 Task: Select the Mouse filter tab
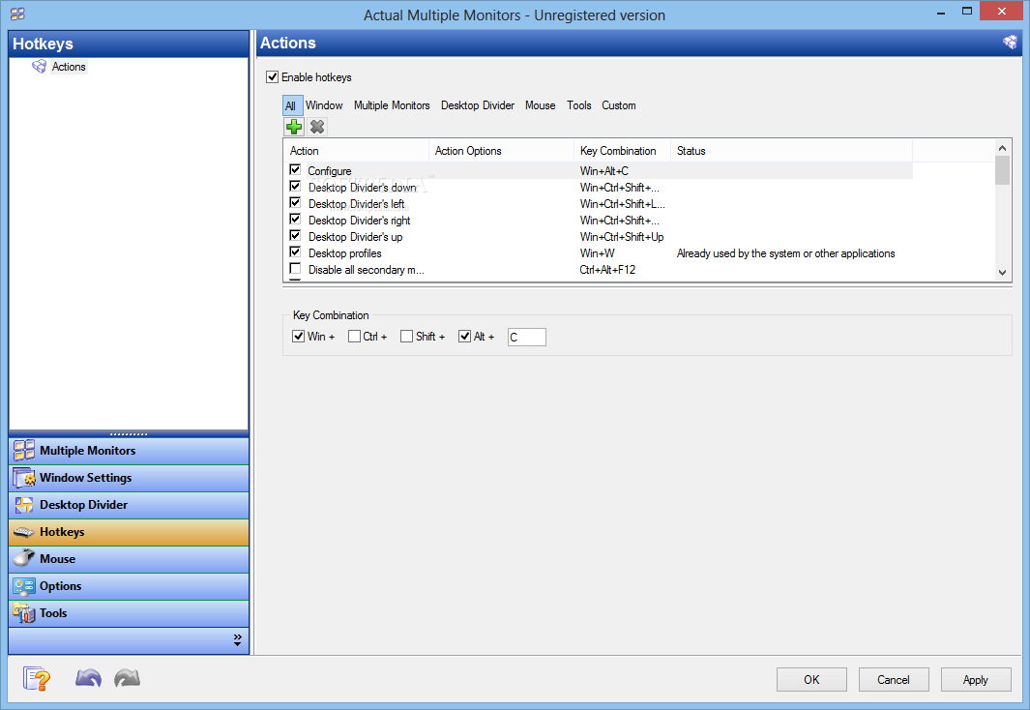pyautogui.click(x=540, y=105)
